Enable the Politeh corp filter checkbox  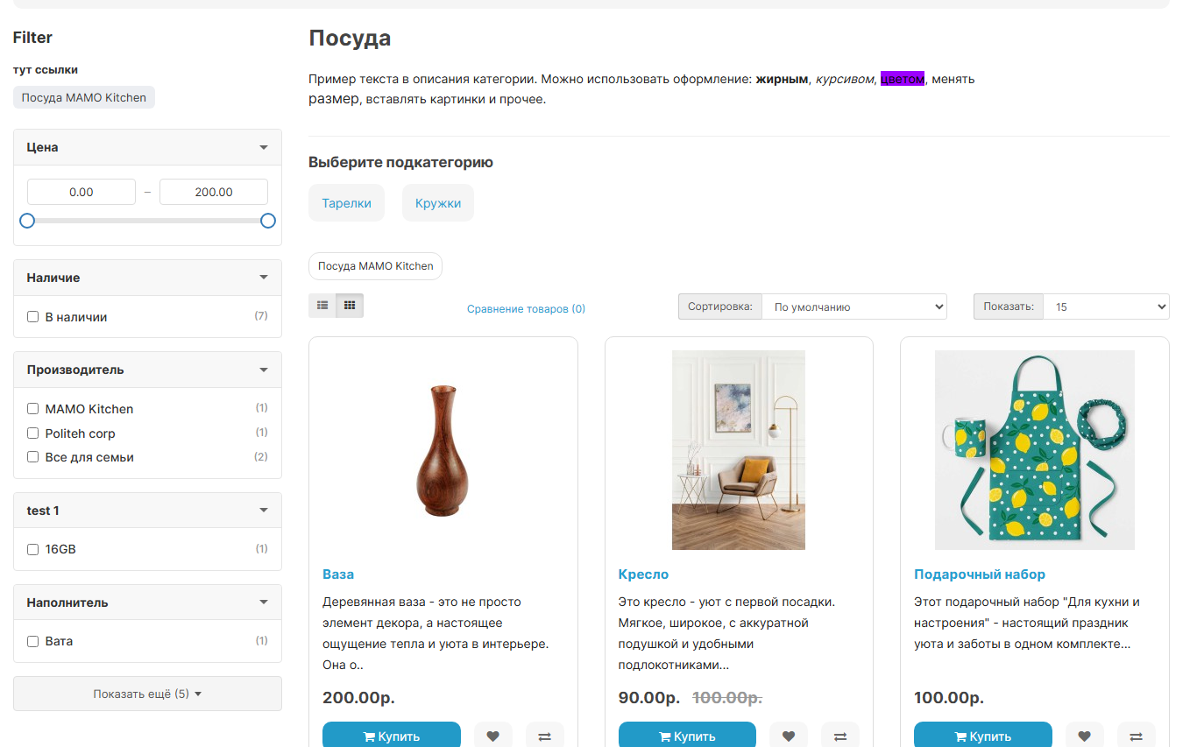pyautogui.click(x=33, y=433)
